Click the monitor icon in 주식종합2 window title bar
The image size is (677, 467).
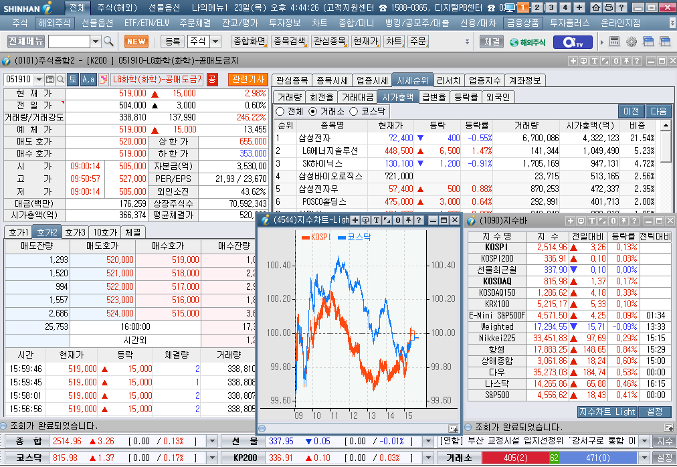pos(584,61)
